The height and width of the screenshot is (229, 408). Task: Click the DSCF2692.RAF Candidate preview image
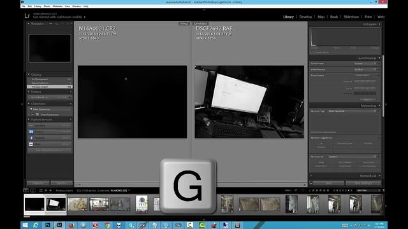click(249, 102)
